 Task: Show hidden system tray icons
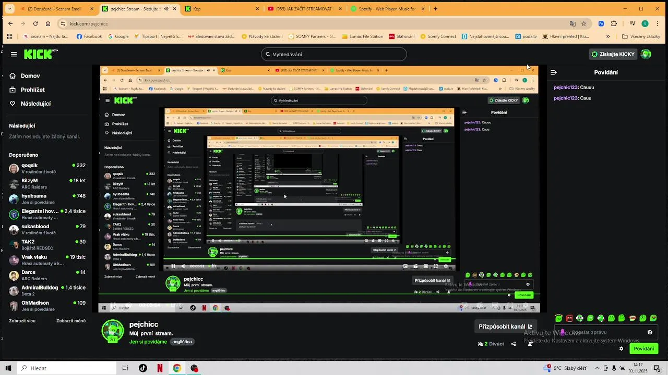598,368
